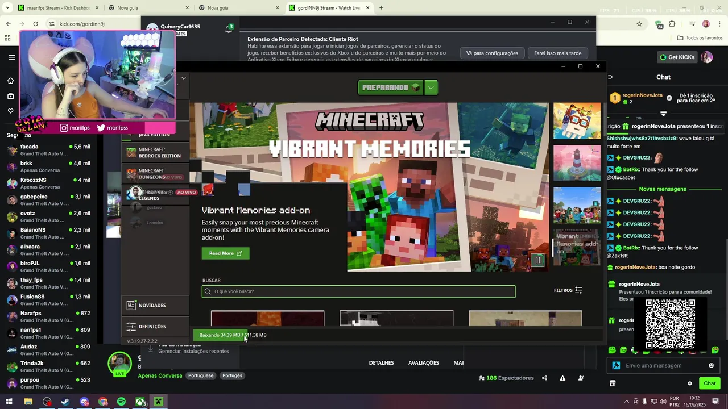Click the download progress bar in Minecraft launcher
Screen dimensions: 728x409
(398, 335)
